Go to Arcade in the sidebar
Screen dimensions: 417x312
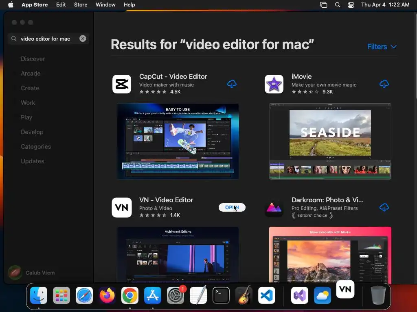point(31,74)
